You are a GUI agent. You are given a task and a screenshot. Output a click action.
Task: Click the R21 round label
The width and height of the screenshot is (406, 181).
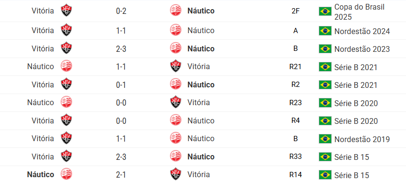(295, 67)
